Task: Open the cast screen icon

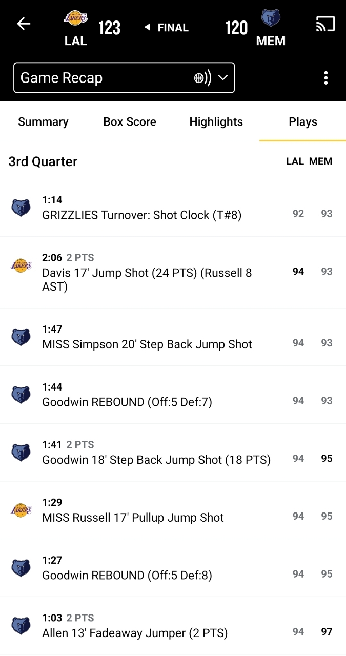Action: (x=325, y=24)
